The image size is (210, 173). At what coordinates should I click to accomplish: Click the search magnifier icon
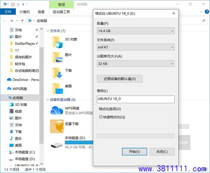(x=204, y=21)
